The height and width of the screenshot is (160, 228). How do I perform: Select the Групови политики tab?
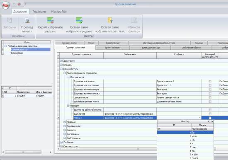point(75,47)
